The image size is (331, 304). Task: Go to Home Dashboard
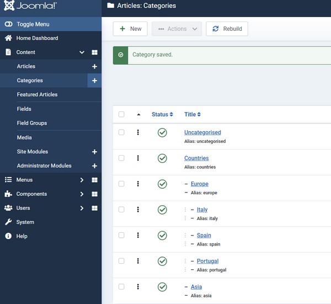37,38
